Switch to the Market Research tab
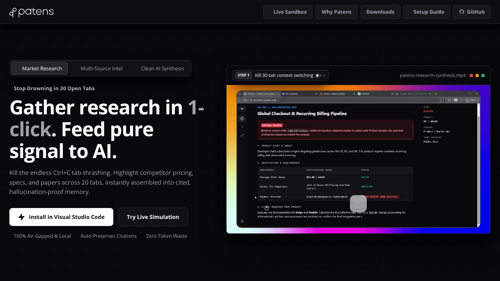The width and height of the screenshot is (500, 281). pyautogui.click(x=39, y=68)
